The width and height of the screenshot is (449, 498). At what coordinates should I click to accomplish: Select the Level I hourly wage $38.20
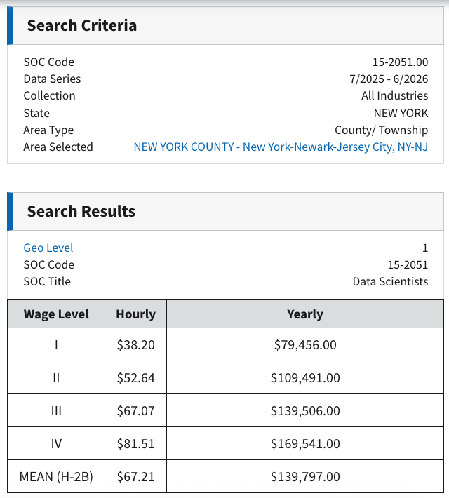click(135, 344)
